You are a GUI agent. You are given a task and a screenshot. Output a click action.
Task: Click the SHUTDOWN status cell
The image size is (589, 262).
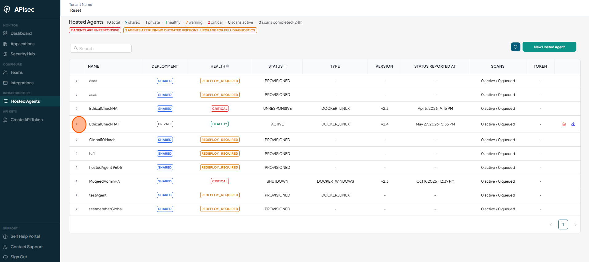click(277, 181)
